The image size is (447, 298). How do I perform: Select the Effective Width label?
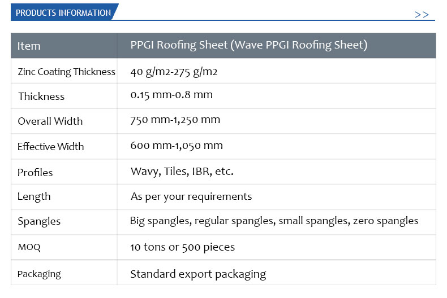tap(51, 146)
